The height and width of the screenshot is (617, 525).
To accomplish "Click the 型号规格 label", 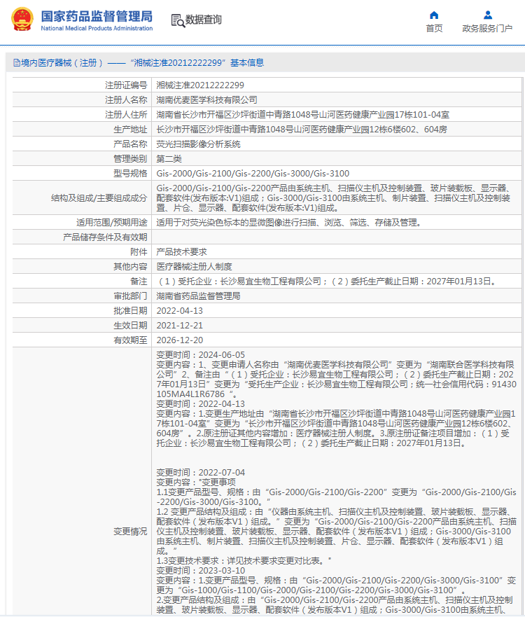I will tap(130, 174).
